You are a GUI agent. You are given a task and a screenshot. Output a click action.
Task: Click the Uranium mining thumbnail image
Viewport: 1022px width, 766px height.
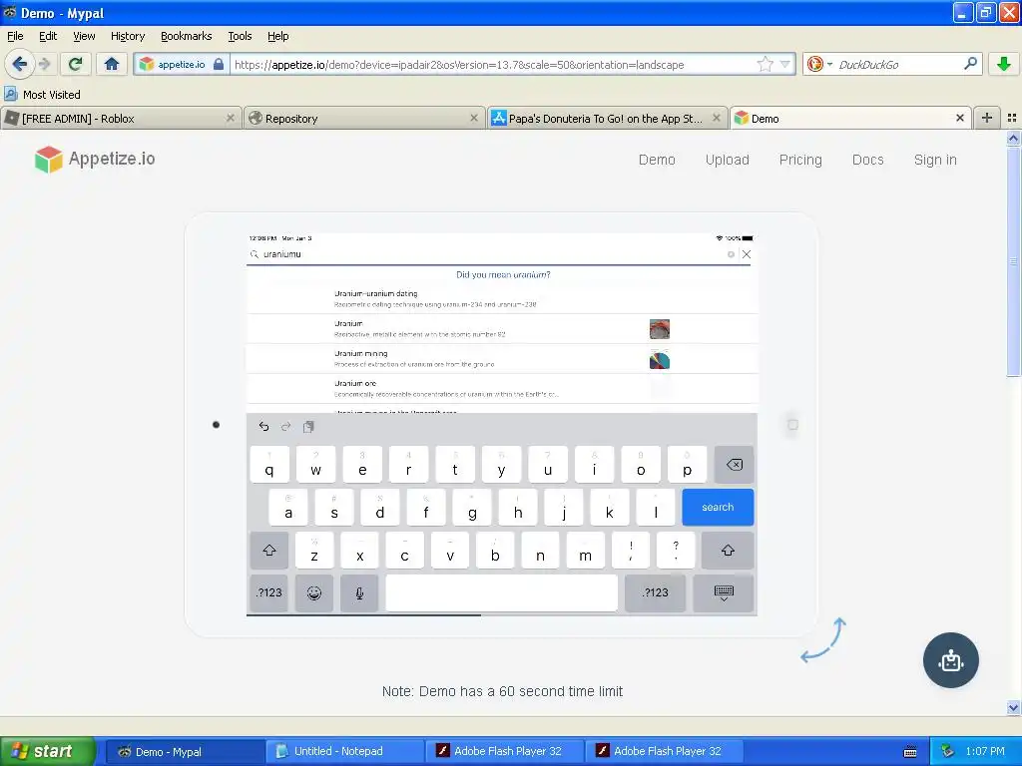point(659,359)
